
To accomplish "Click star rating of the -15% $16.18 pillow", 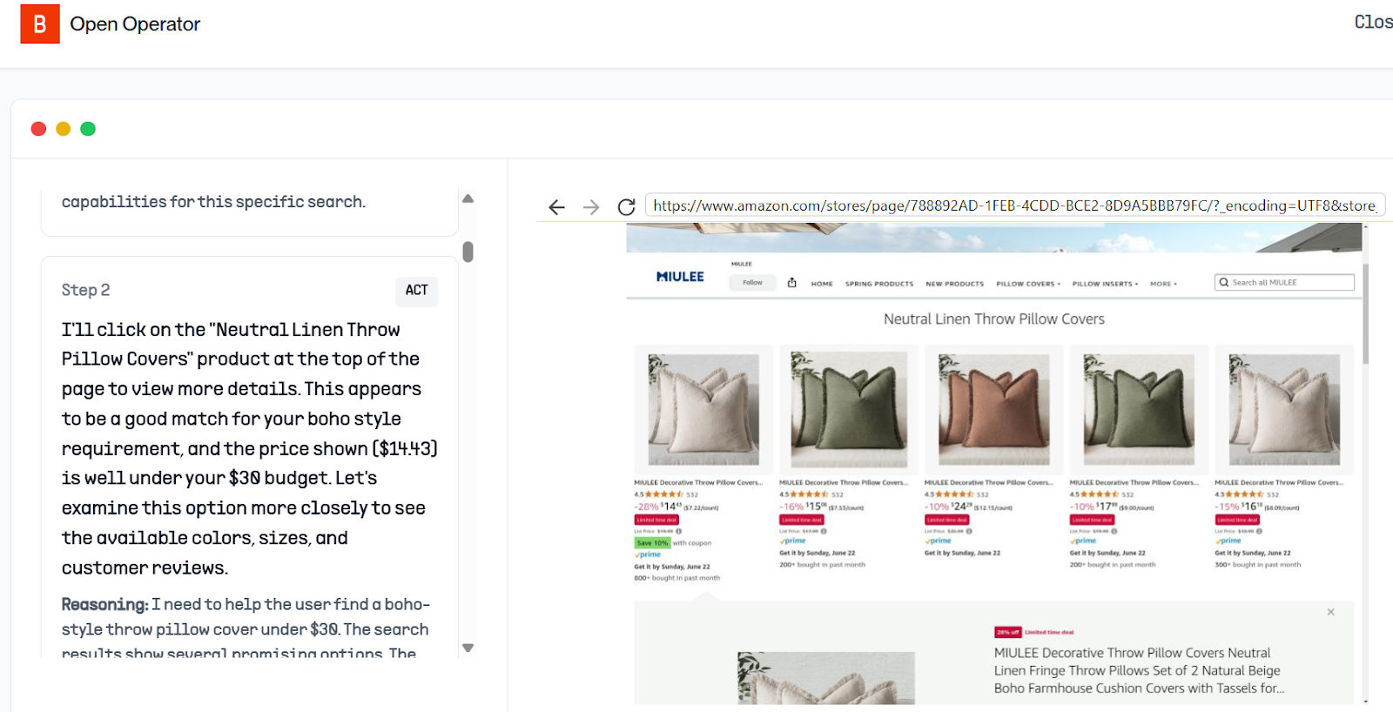I will [1245, 494].
